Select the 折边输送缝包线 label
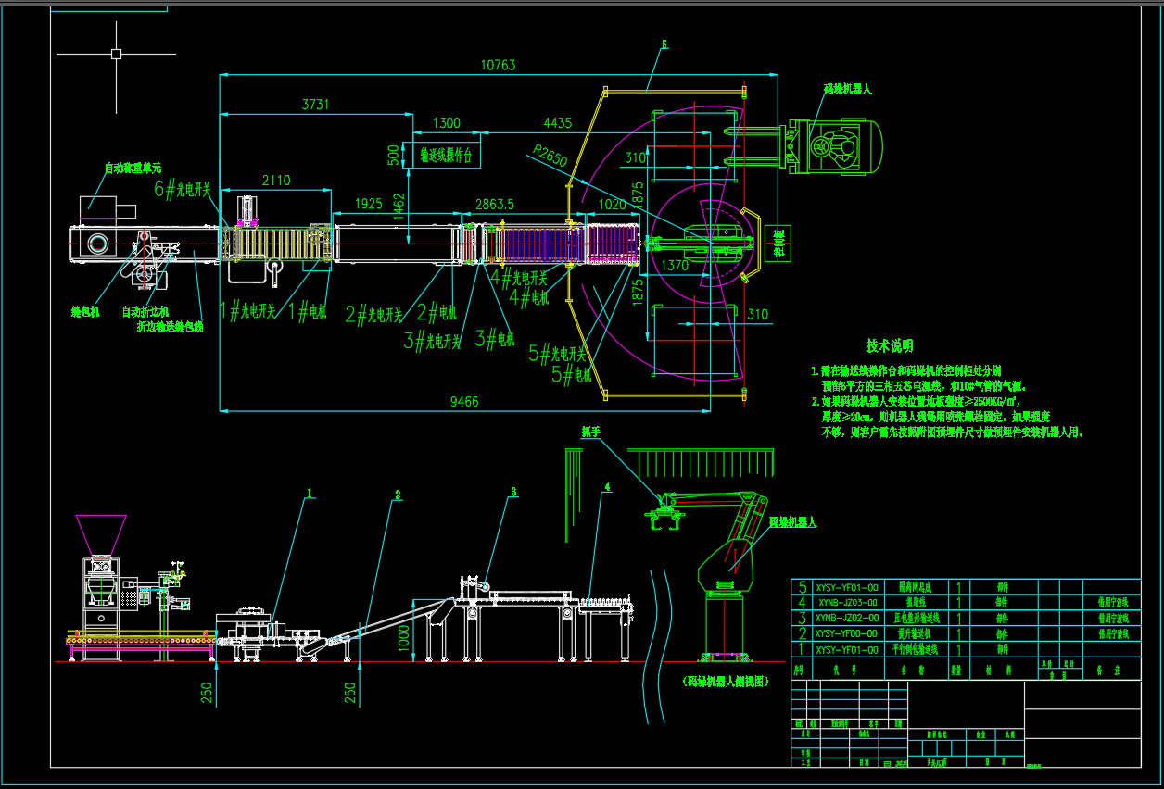 171,327
